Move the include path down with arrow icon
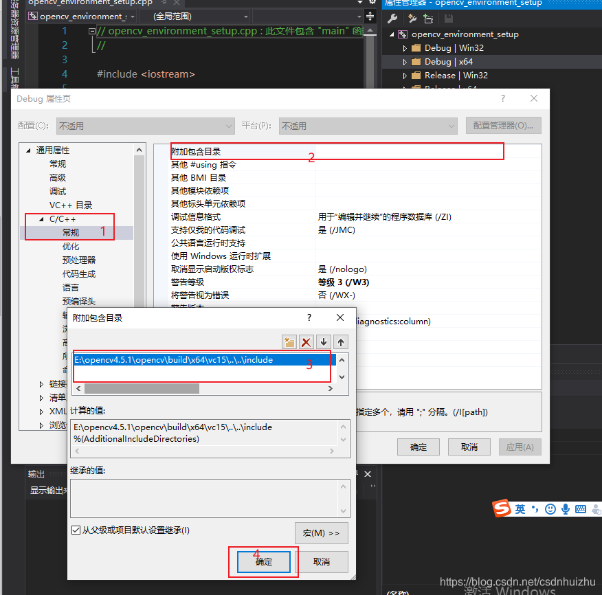The image size is (602, 595). pos(324,341)
